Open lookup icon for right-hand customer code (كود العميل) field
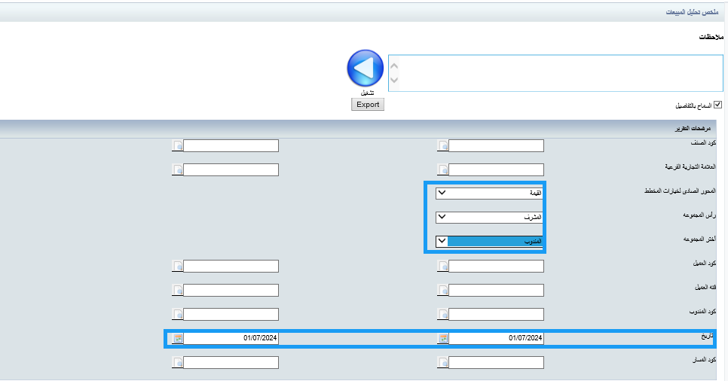This screenshot has height=381, width=728. (x=443, y=267)
